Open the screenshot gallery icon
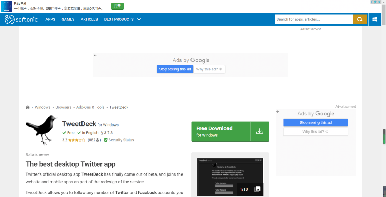This screenshot has height=197, width=386. click(x=257, y=189)
